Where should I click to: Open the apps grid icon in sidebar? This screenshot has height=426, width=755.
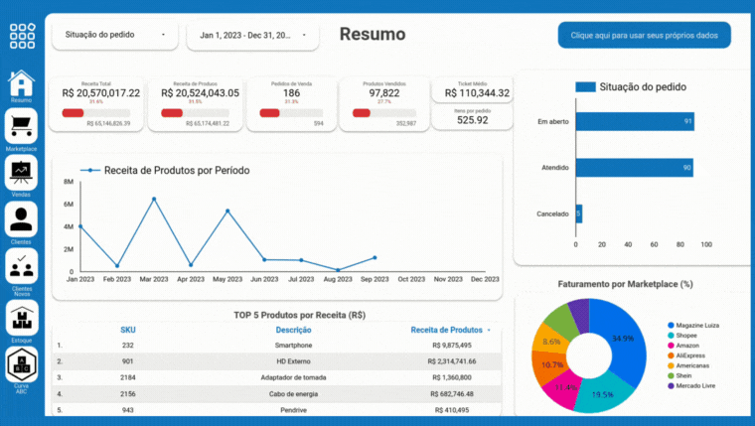(22, 36)
